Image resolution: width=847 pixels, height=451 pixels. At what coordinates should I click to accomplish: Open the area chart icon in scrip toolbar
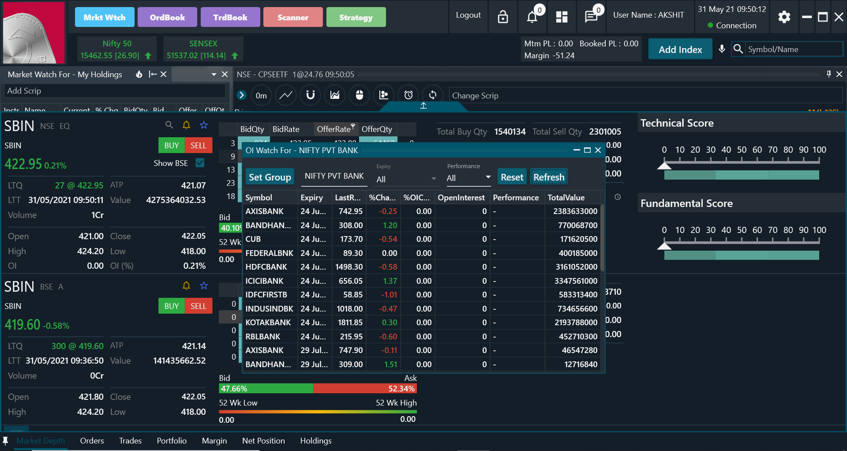coord(335,95)
